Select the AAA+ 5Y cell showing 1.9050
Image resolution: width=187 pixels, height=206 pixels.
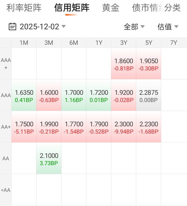click(x=149, y=64)
